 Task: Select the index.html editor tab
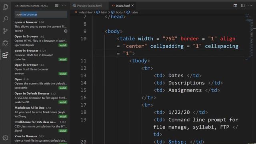click(x=123, y=6)
